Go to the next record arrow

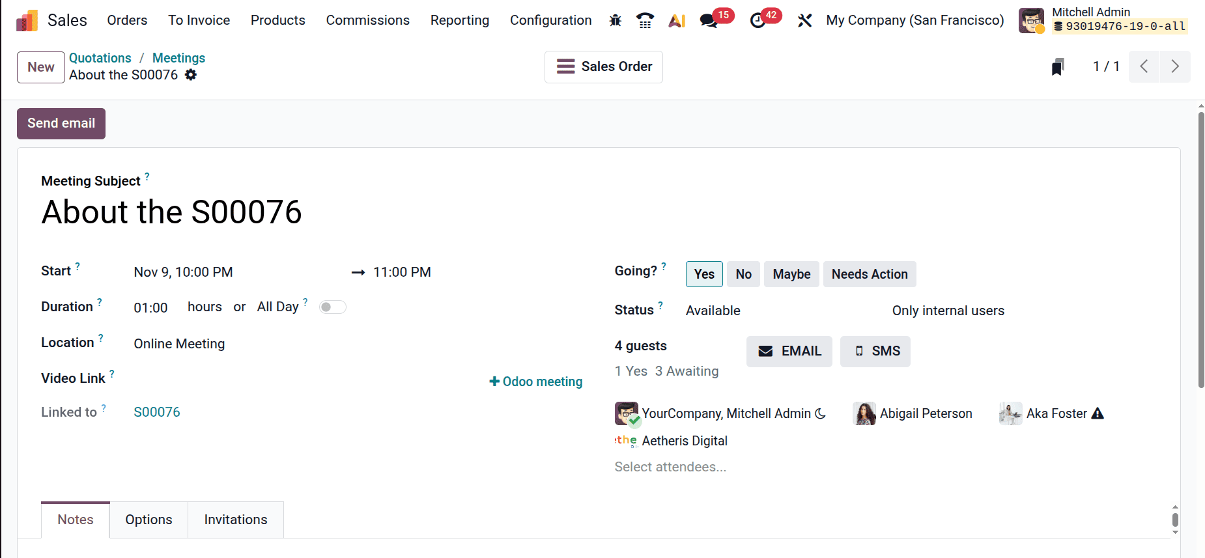pos(1174,66)
